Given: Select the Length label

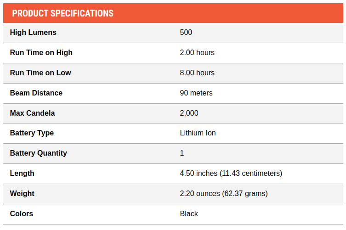Looking at the screenshot, I should 22,174.
